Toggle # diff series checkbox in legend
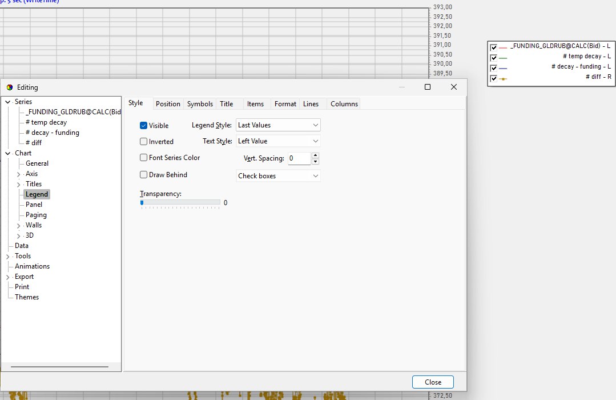616x400 pixels. click(x=493, y=78)
